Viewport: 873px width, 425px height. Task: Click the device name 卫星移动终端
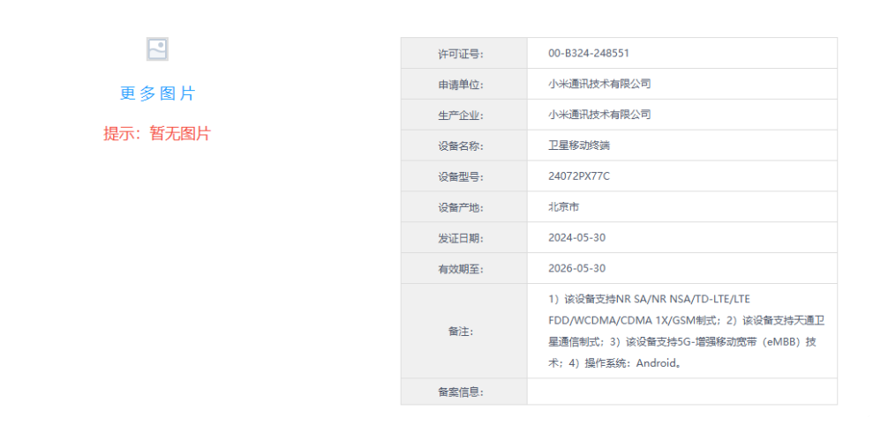579,145
